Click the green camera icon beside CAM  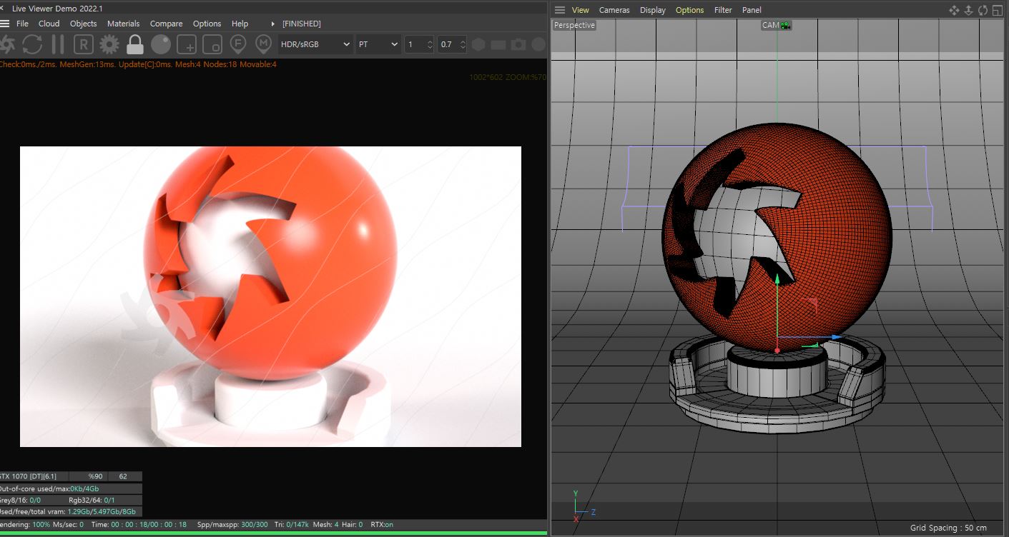tap(786, 25)
